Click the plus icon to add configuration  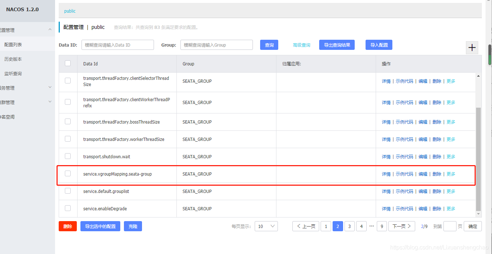click(x=472, y=48)
